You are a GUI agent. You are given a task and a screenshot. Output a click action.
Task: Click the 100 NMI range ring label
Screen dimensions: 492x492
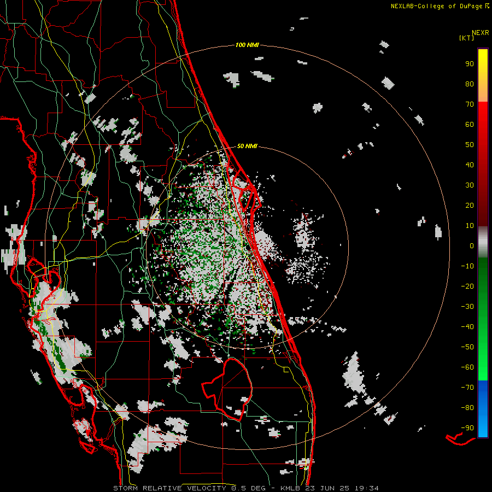pos(247,45)
